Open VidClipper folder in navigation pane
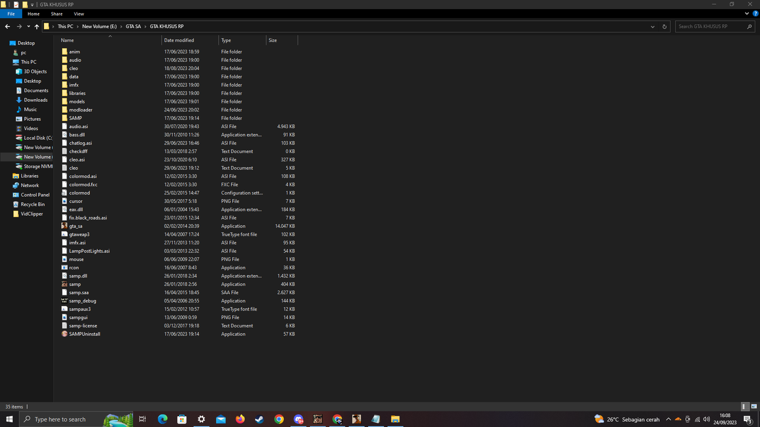 click(x=31, y=214)
